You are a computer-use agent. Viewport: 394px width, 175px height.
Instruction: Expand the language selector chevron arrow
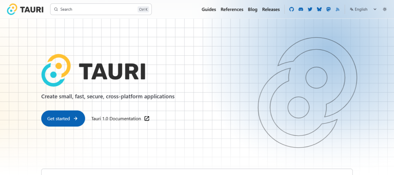(375, 9)
